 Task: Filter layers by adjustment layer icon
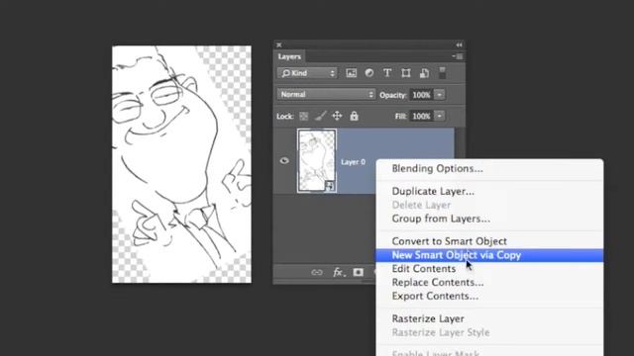[370, 73]
